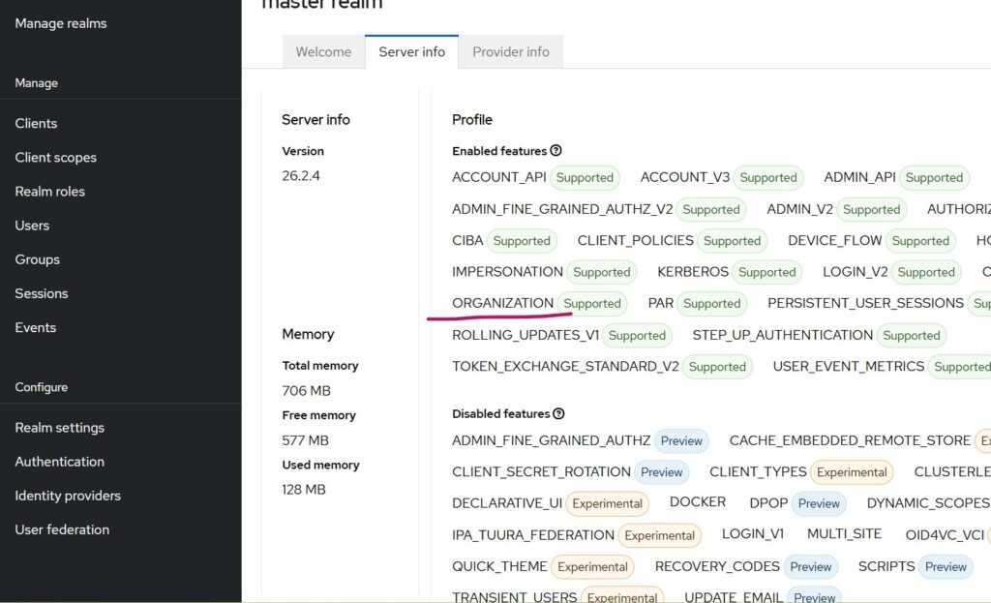Image resolution: width=991 pixels, height=603 pixels.
Task: Click the ORGANIZATION Supported badge
Action: (591, 303)
